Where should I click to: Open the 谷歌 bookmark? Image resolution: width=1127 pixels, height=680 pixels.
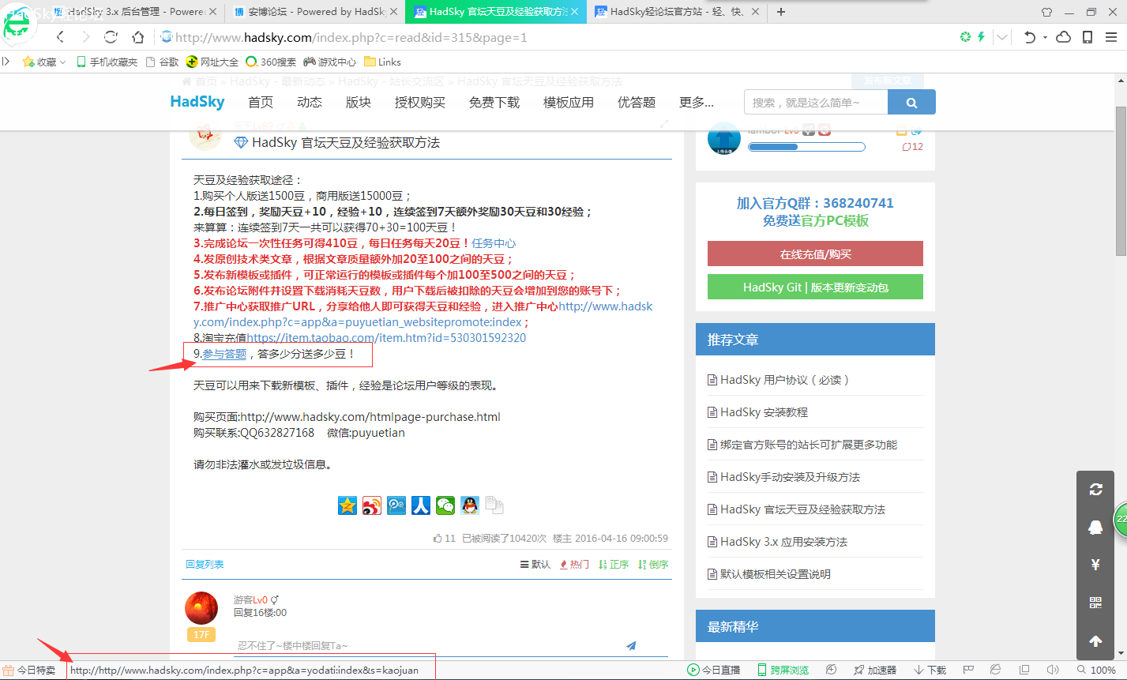163,62
